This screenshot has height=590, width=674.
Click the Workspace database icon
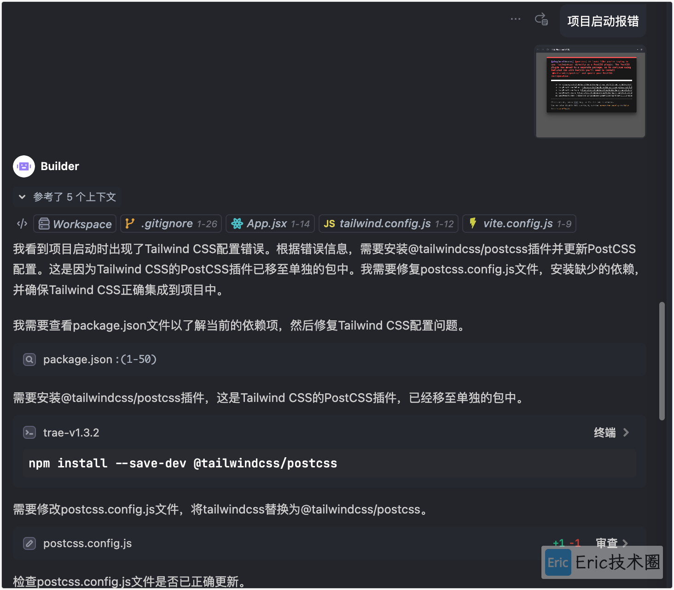coord(44,224)
